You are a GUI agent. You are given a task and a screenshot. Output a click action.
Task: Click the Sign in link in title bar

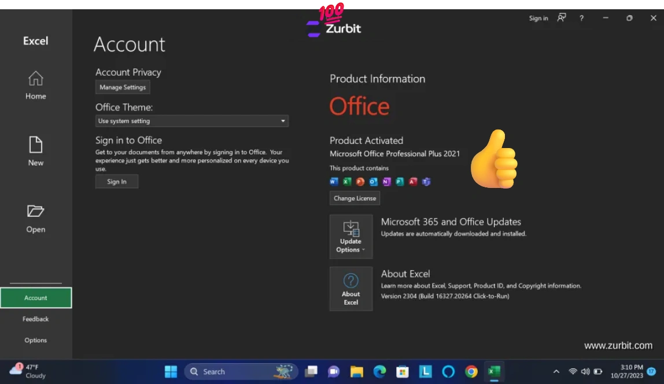click(x=538, y=18)
